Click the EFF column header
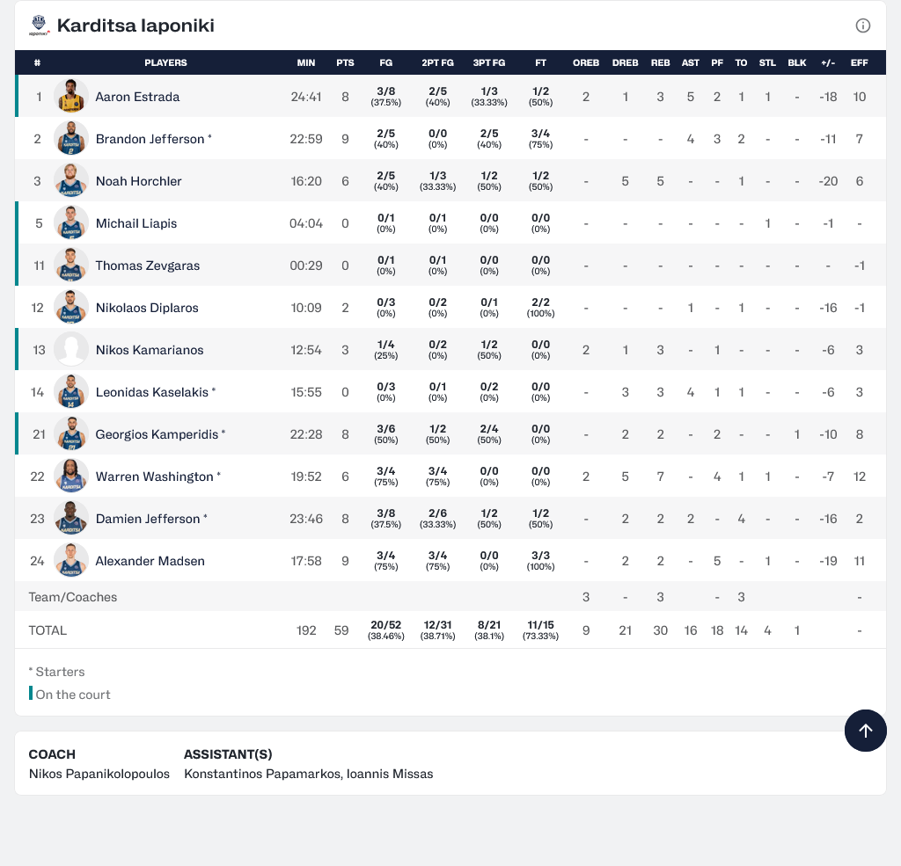 (x=859, y=62)
